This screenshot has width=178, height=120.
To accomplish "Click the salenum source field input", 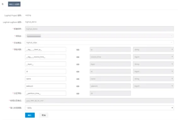I will (x=45, y=86).
